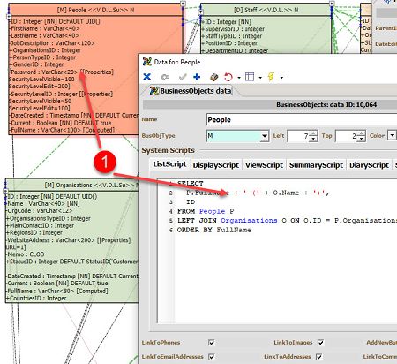Click 'StaffTypeID : Integer' in Staff box
This screenshot has height=364, width=397.
pyautogui.click(x=232, y=36)
